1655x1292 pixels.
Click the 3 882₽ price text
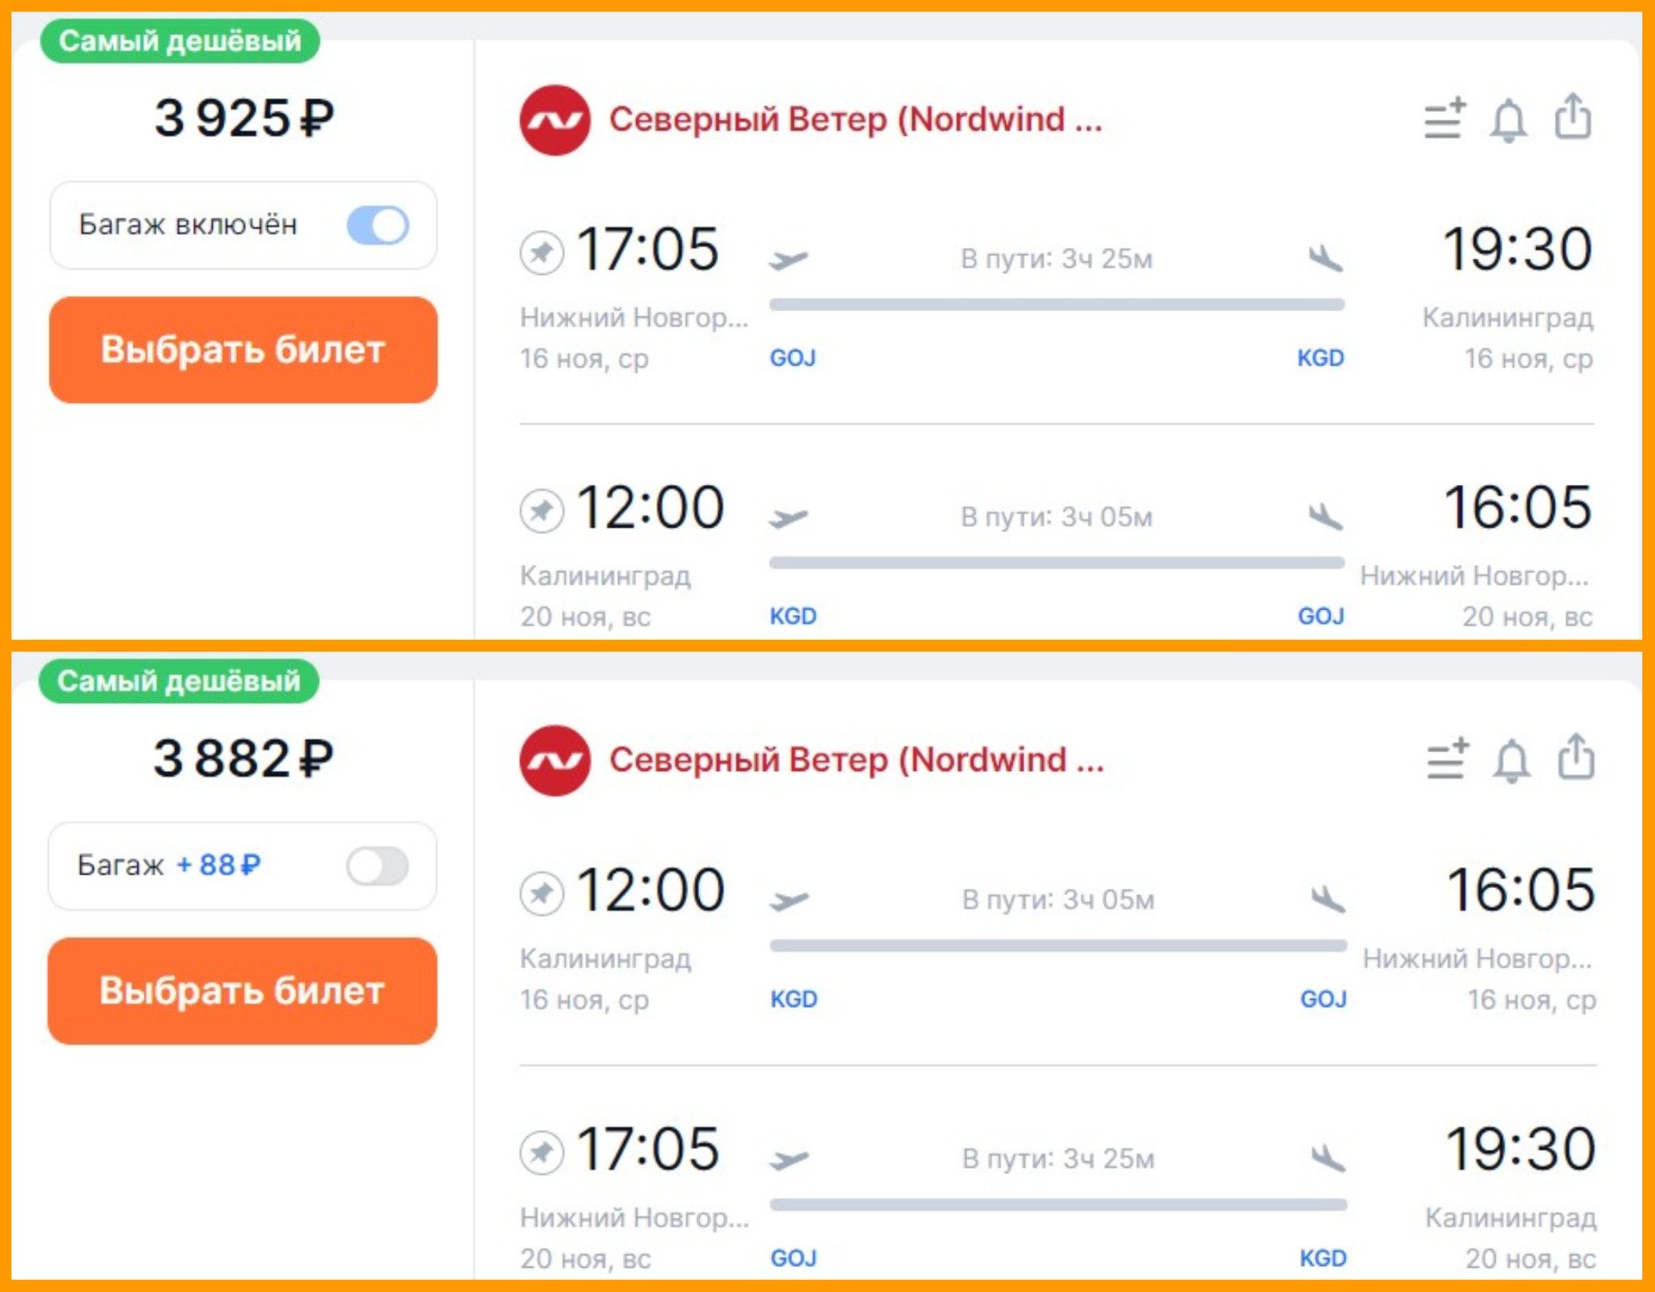click(243, 759)
